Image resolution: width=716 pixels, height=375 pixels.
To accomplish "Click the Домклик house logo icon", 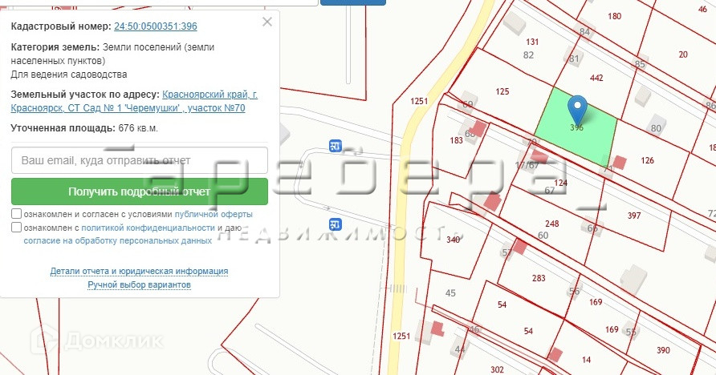I will coord(46,341).
